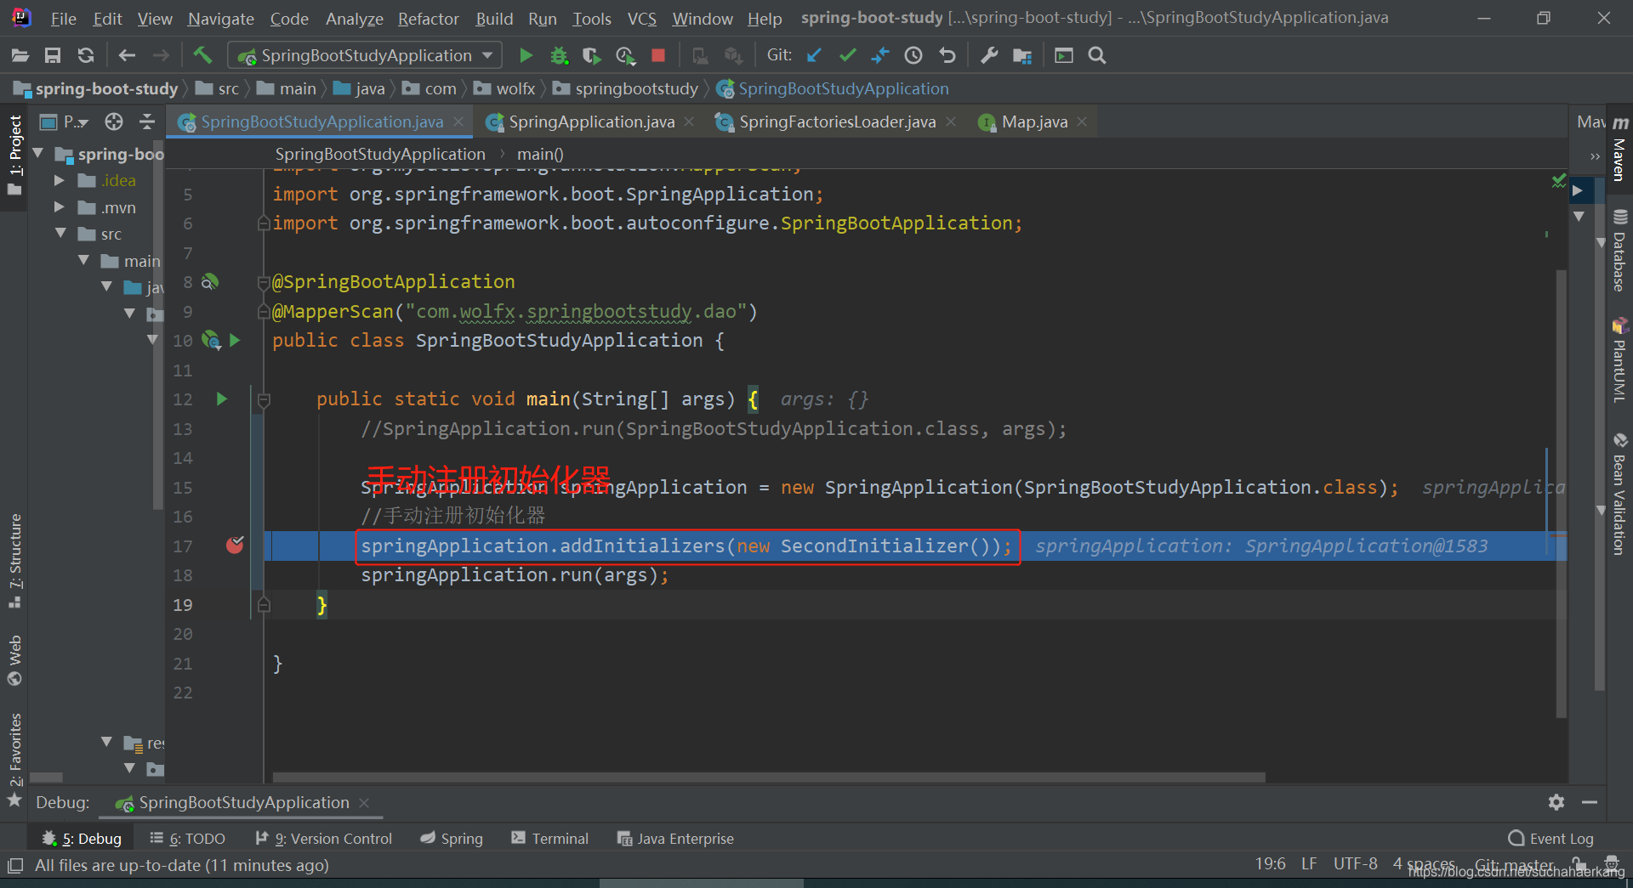
Task: Fold the main method at line 12
Action: [x=264, y=399]
